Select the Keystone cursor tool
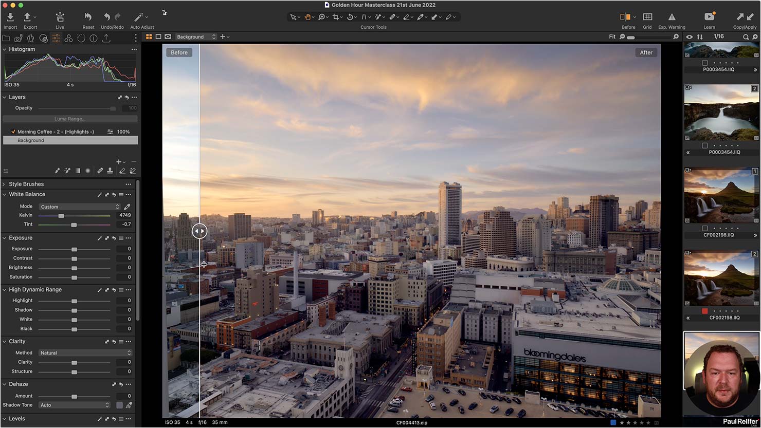 364,17
